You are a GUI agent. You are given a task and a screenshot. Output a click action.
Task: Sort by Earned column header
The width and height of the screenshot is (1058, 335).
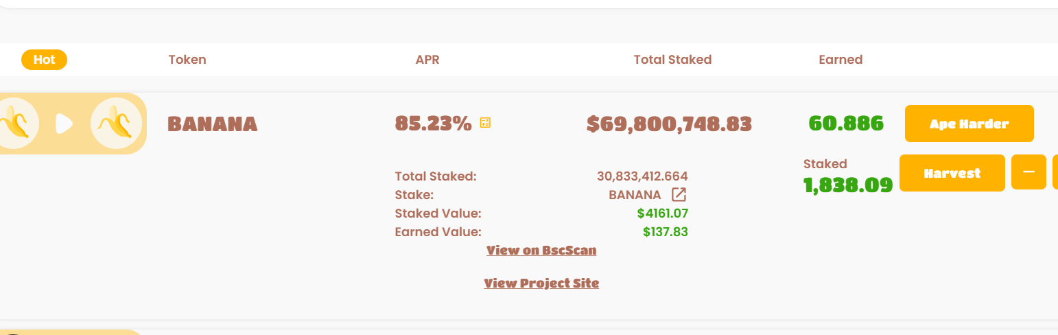[840, 60]
